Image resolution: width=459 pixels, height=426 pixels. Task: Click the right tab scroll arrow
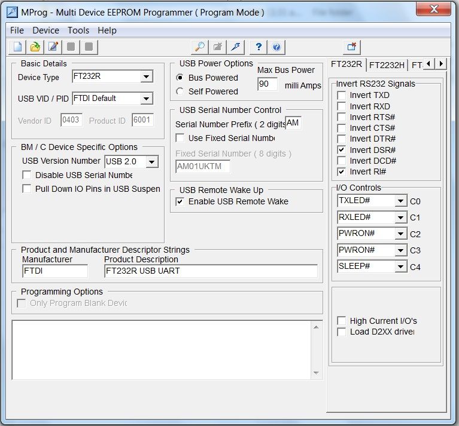pyautogui.click(x=441, y=64)
